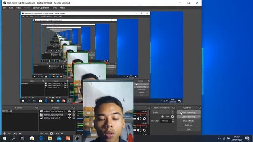Move source up in Sources list
Viewport: 253px width, 142px height.
57,133
